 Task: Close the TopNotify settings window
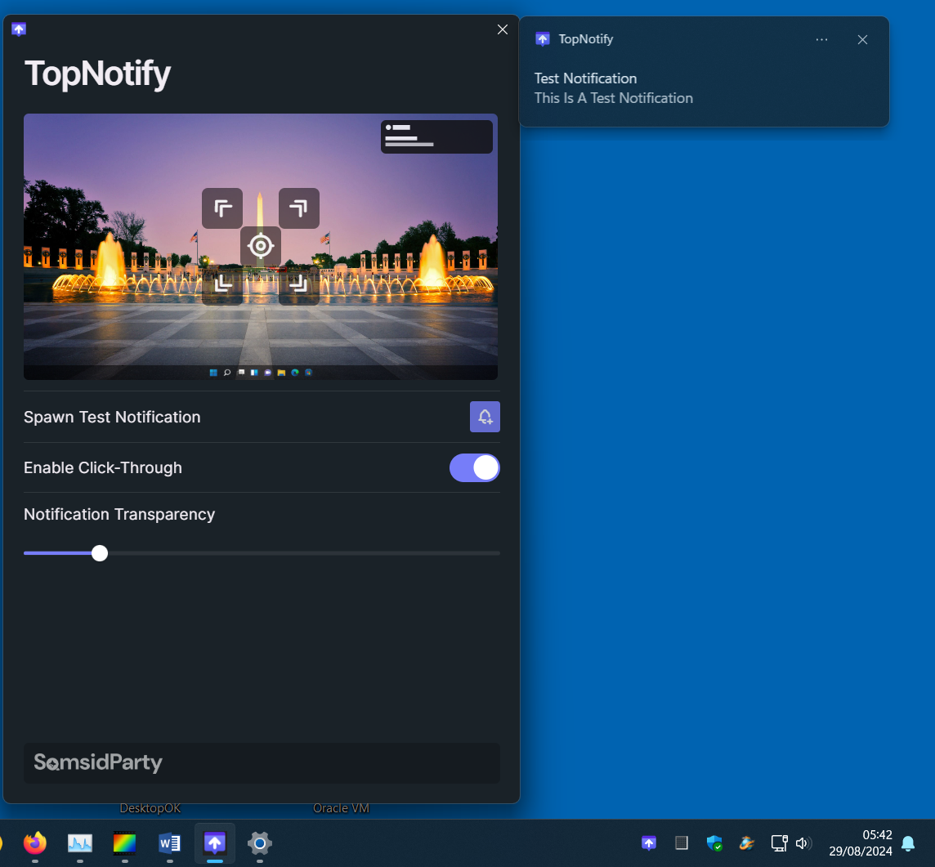click(503, 29)
